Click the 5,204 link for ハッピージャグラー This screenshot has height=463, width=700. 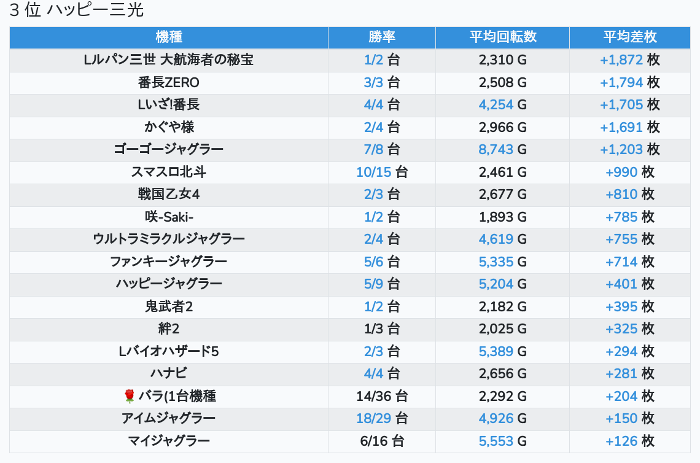(x=496, y=284)
